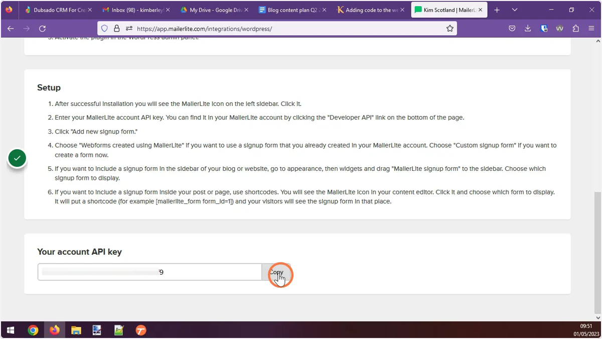Open the green notepad taskbar app
The image size is (602, 339).
(119, 330)
